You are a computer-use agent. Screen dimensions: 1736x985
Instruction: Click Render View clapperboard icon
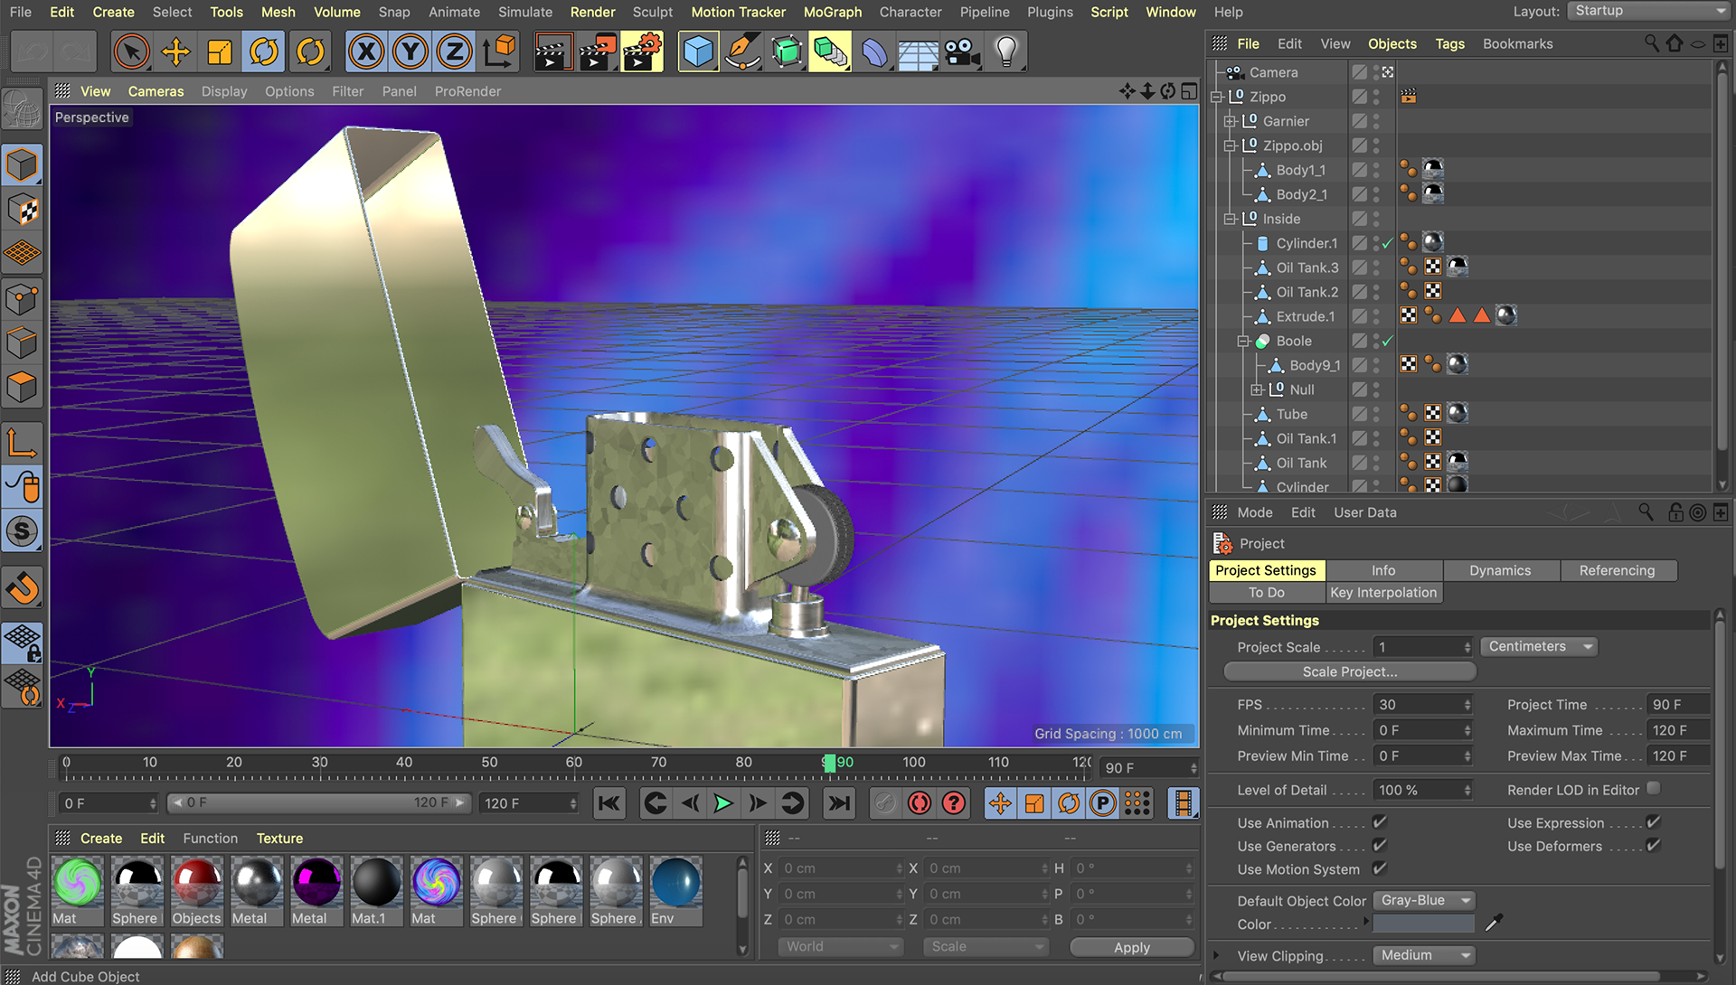pos(553,52)
